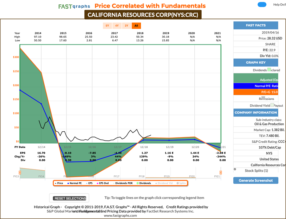
Task: Click the www.fastgraphs.com footer text
Action: click(x=120, y=215)
